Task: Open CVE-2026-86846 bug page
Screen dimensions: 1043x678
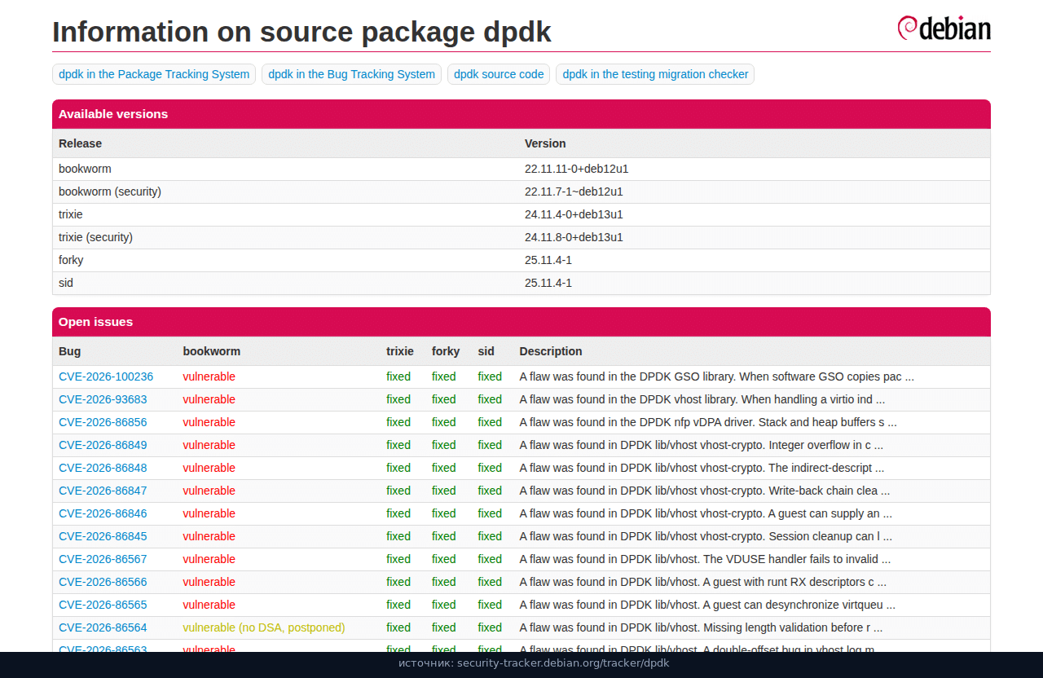Action: click(103, 513)
